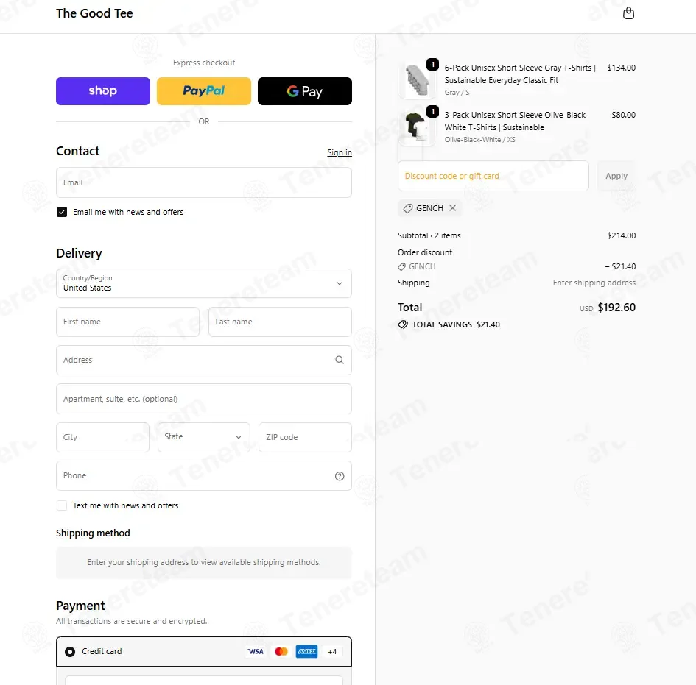Enable Text me with news and offers

(x=62, y=505)
